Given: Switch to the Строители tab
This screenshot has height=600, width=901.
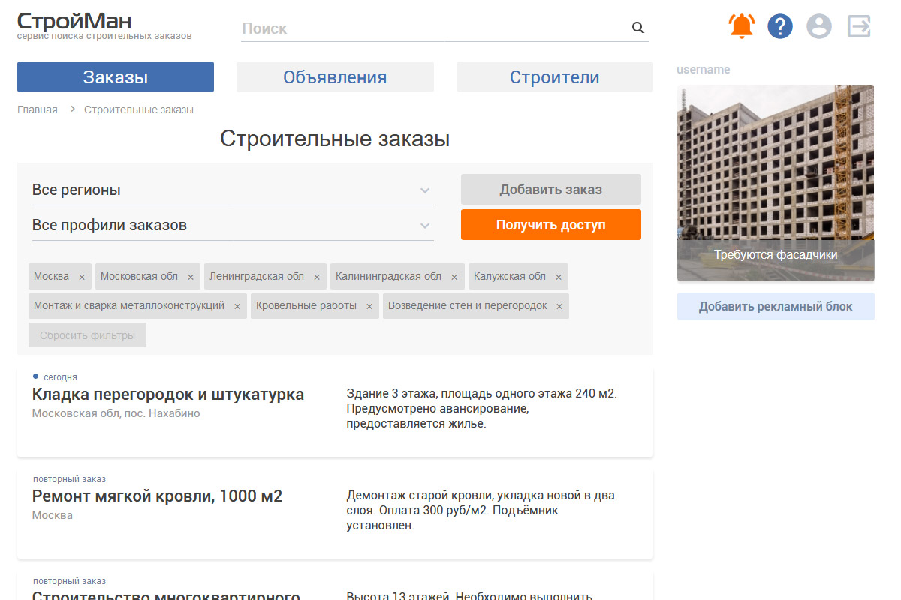Looking at the screenshot, I should tap(554, 77).
